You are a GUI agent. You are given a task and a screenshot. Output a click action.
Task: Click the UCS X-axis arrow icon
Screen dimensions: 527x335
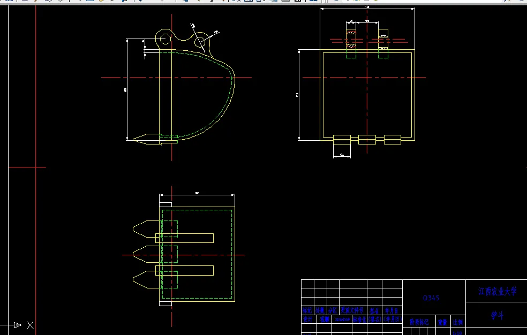[18, 325]
